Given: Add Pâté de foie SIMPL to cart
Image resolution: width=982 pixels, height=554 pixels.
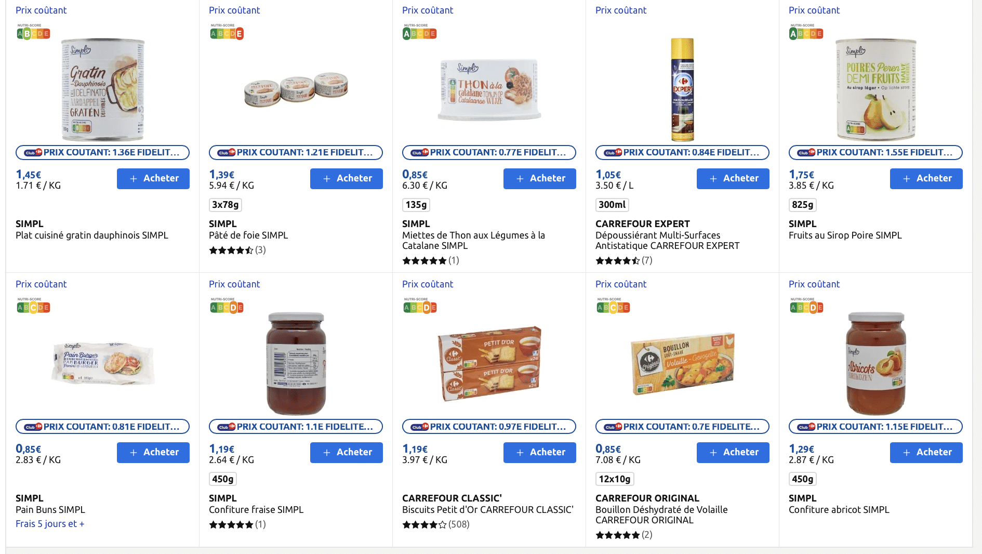Looking at the screenshot, I should (346, 179).
